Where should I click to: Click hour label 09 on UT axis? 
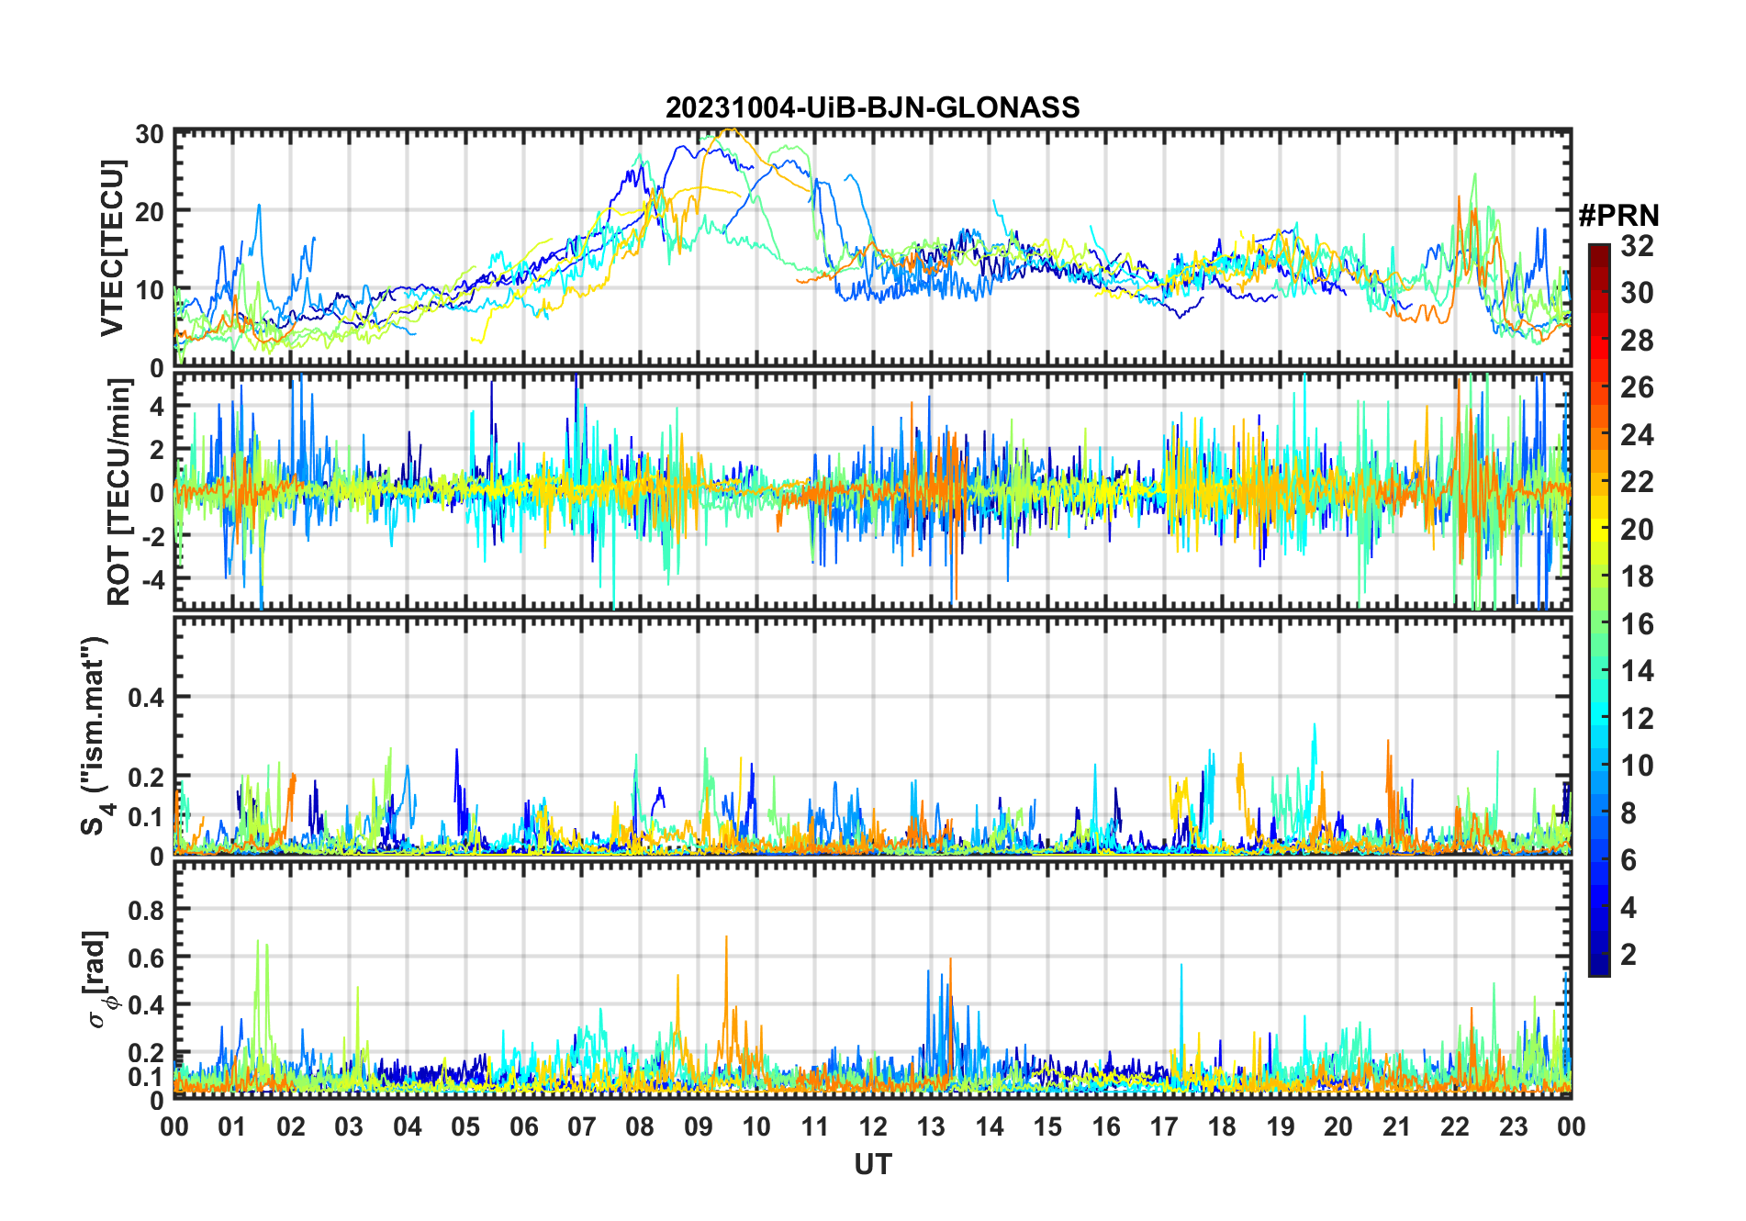[x=699, y=1127]
